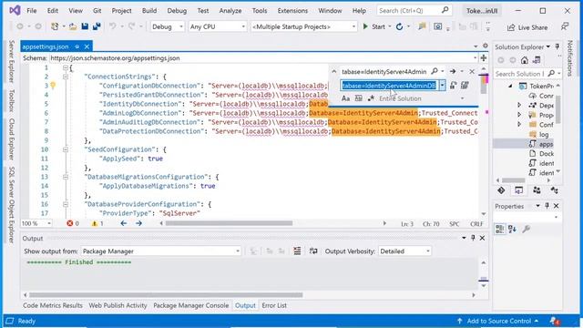Screen dimensions: 583x328
Task: Click the warnings count indicator
Action: point(97,223)
